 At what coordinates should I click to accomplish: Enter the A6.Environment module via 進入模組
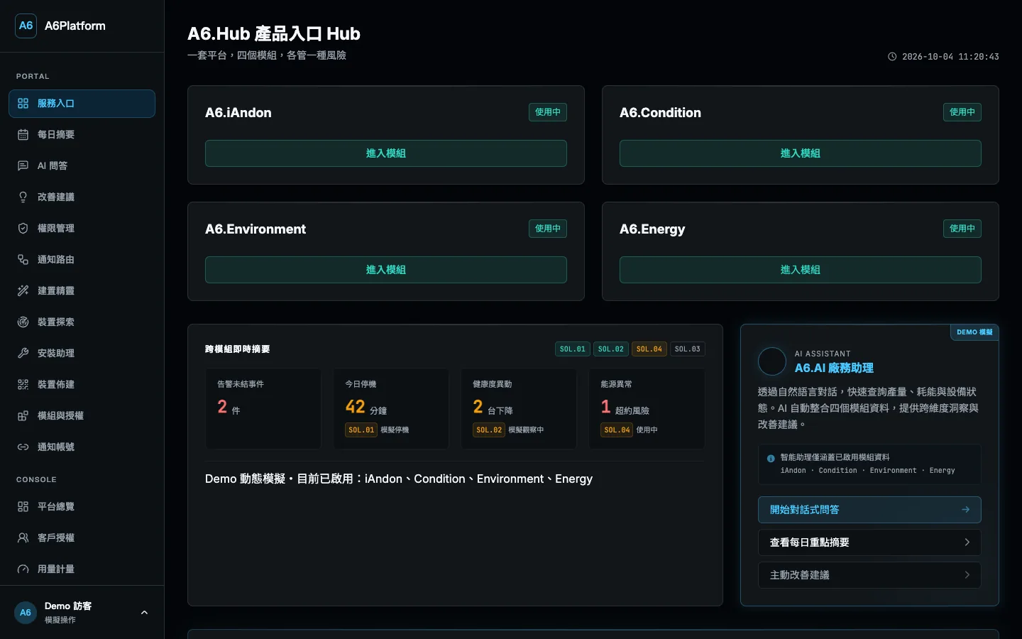386,270
